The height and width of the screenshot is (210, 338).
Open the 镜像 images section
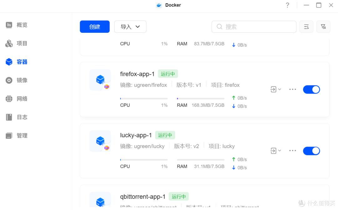pos(17,81)
